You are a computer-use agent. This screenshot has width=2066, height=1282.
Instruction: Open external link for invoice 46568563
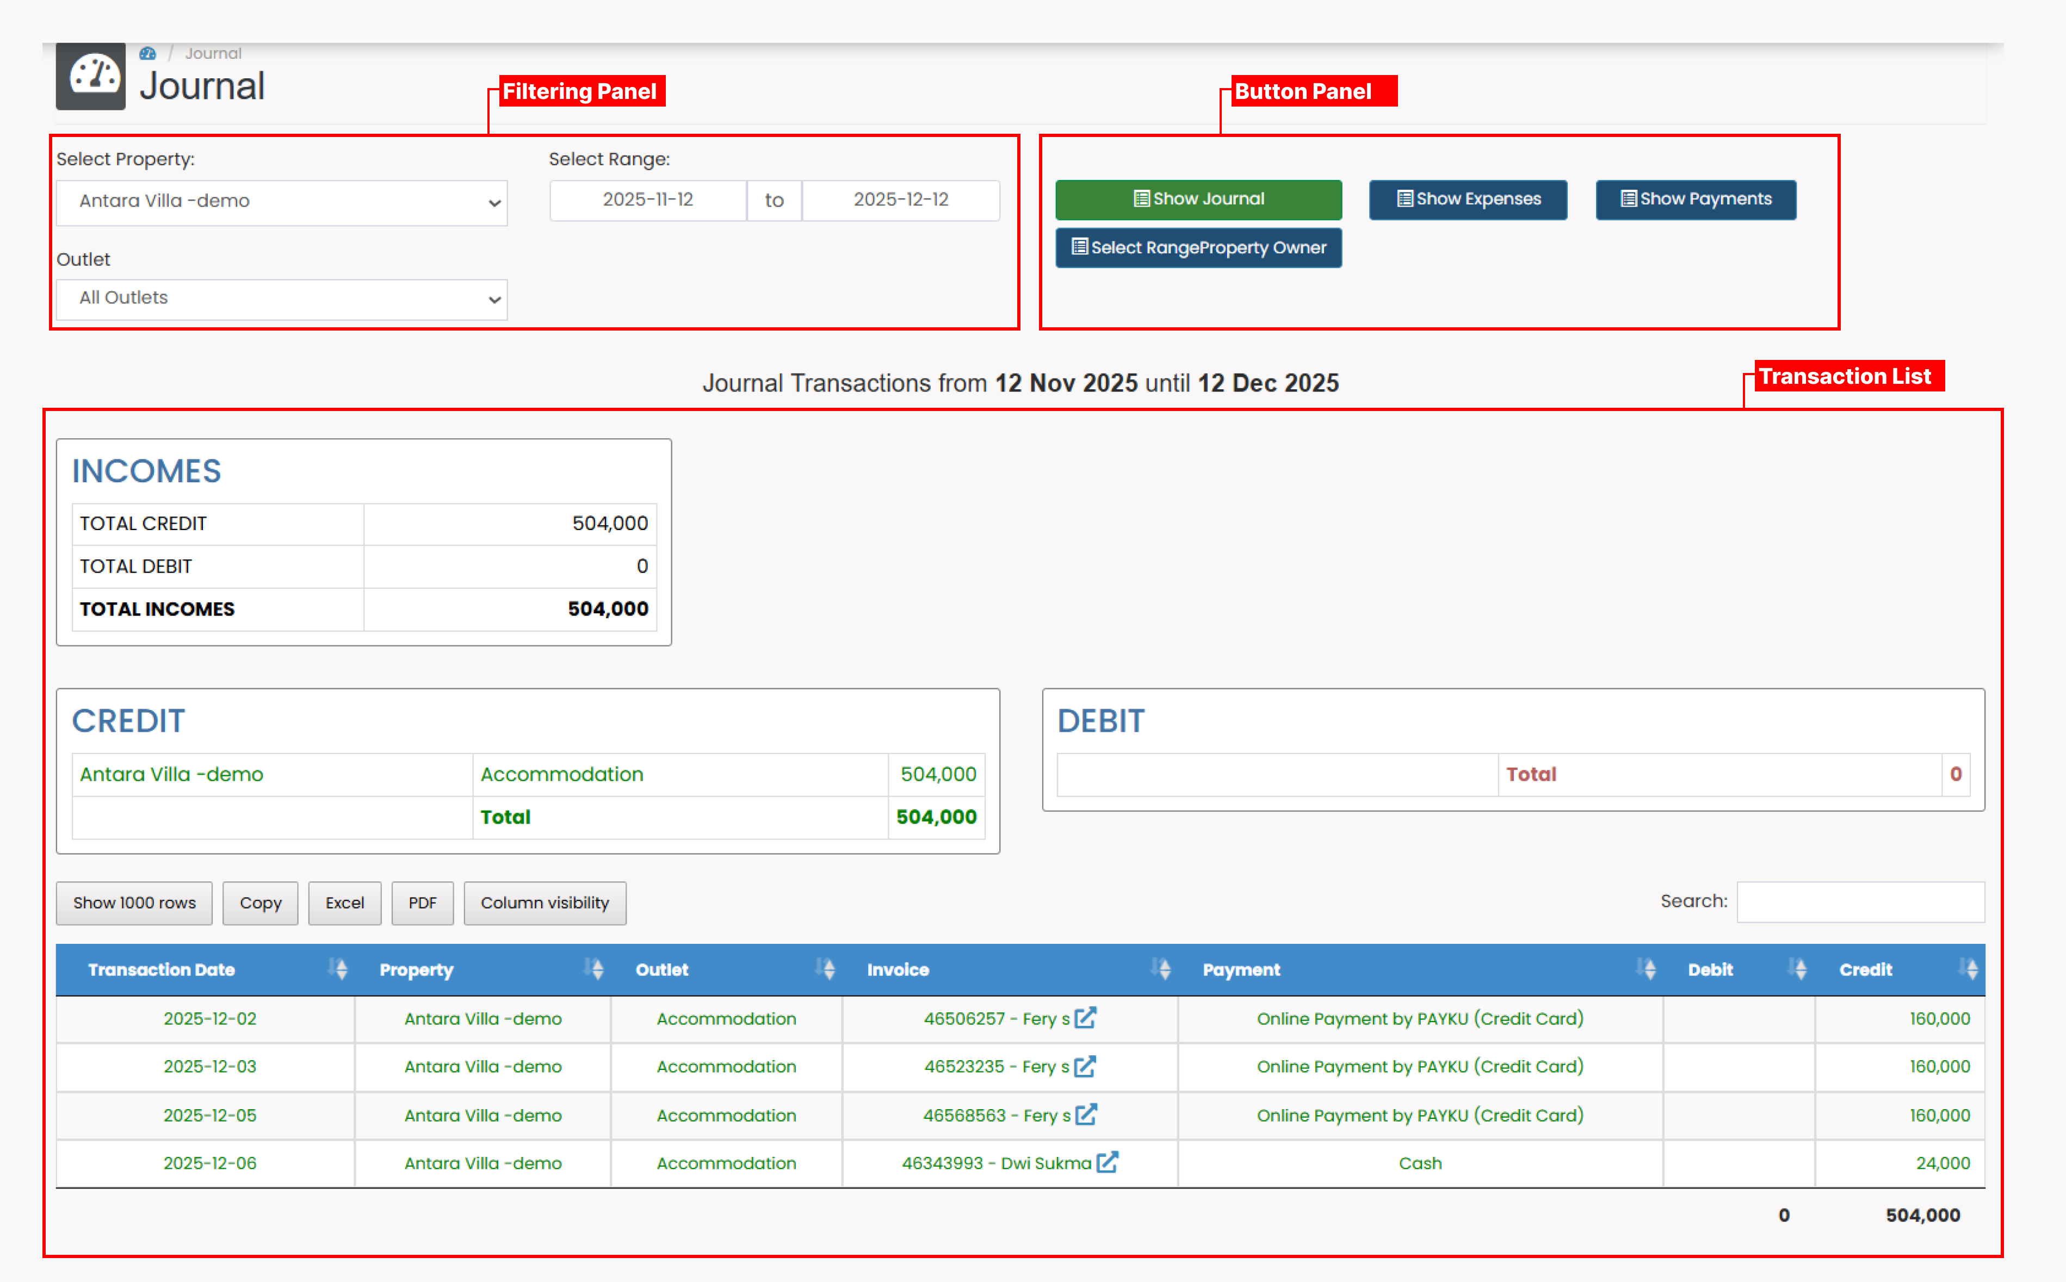1086,1114
